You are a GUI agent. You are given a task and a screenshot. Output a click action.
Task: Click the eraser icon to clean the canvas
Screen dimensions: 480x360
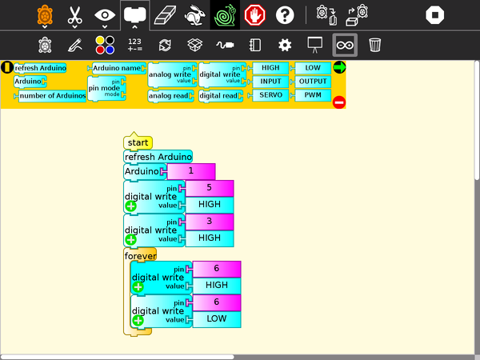point(164,14)
